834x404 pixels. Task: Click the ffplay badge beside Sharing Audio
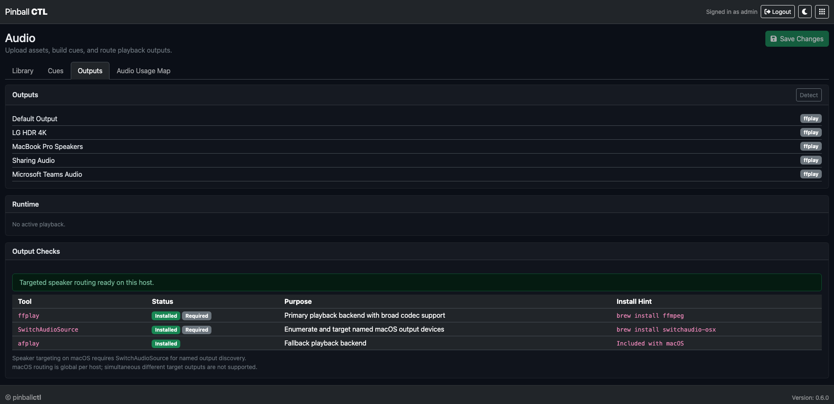pos(810,160)
